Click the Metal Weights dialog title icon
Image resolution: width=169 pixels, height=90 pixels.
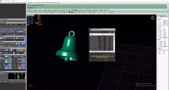(90, 30)
